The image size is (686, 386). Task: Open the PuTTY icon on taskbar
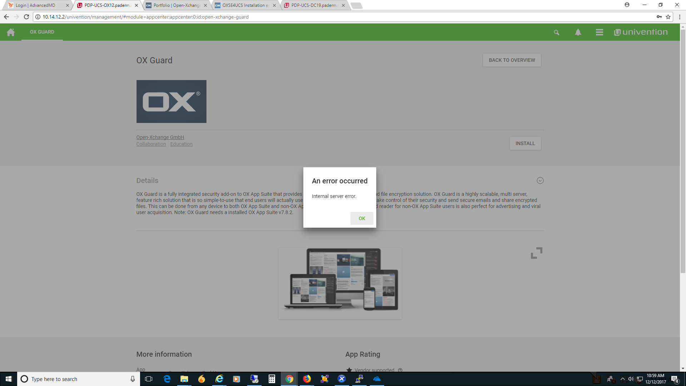coord(359,379)
